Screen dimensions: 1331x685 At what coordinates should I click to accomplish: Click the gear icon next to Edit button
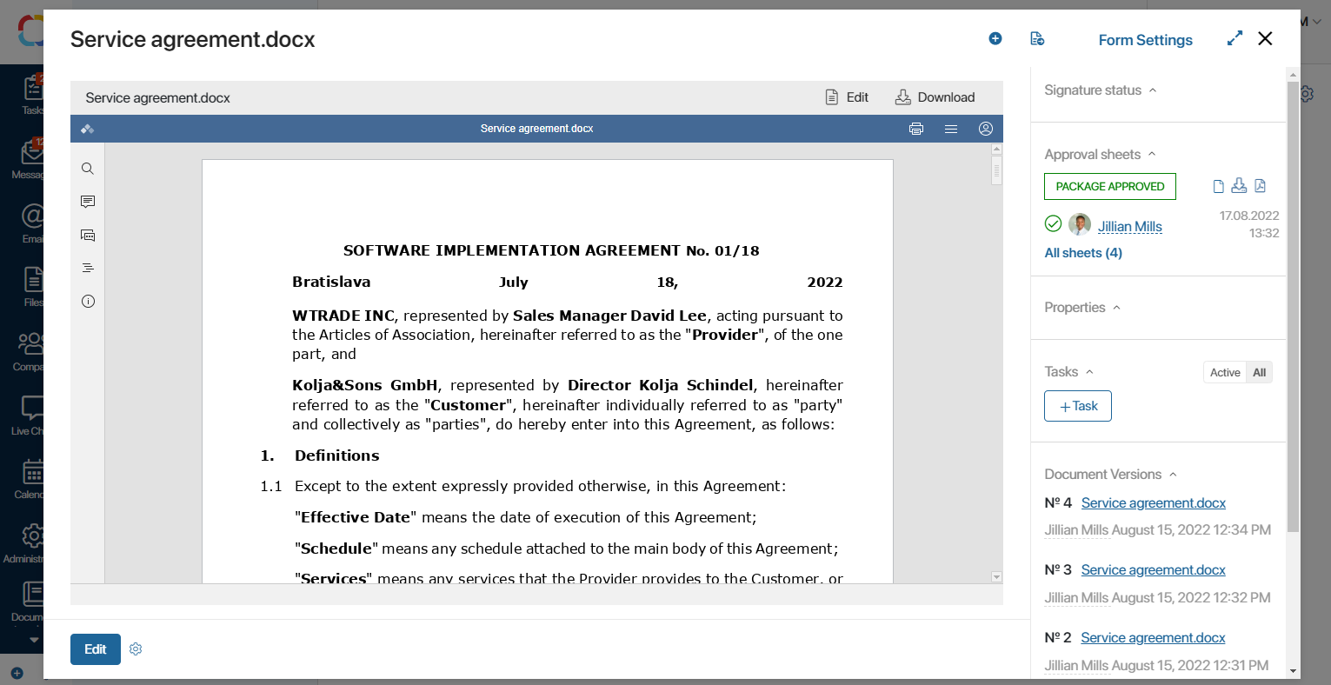coord(136,648)
